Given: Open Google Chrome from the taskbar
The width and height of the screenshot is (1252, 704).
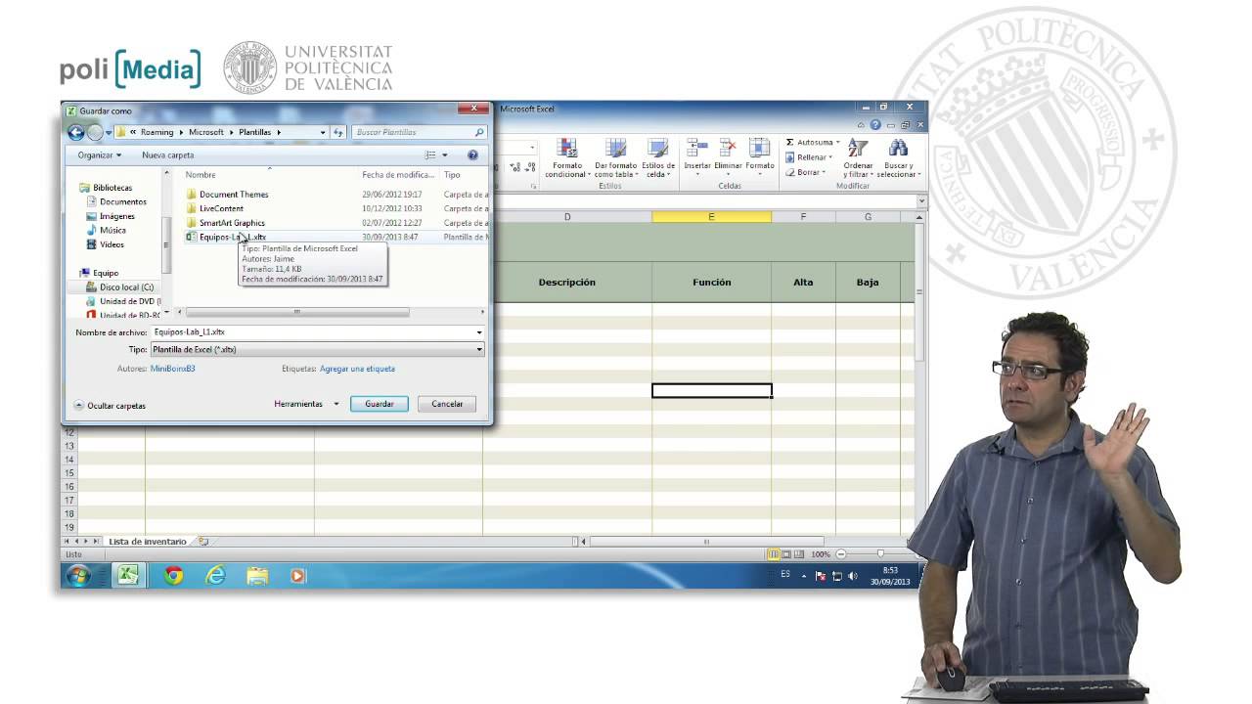Looking at the screenshot, I should 174,576.
